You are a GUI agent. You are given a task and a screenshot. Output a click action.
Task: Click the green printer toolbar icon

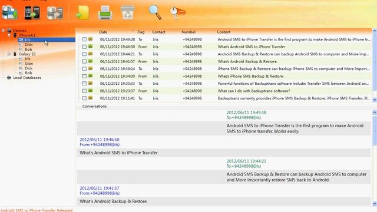105,13
